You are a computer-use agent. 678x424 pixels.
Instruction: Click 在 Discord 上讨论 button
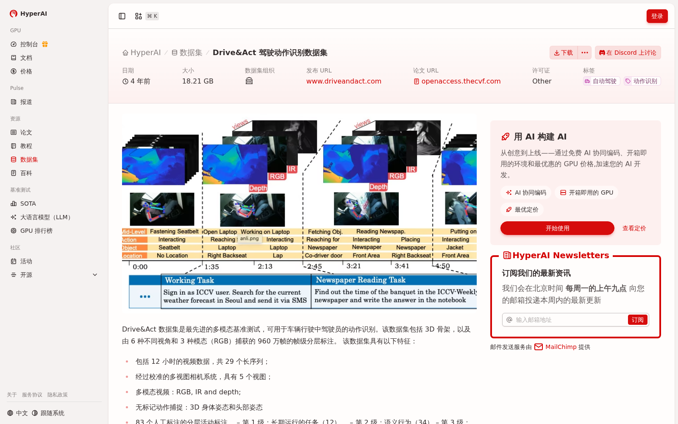[x=628, y=53]
